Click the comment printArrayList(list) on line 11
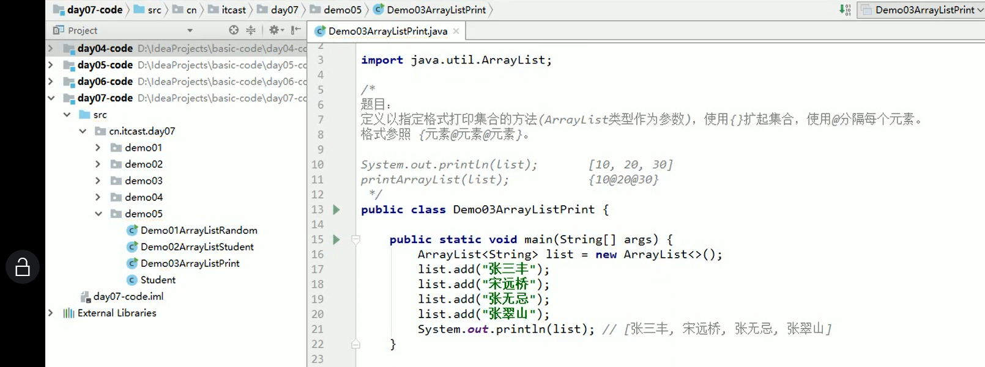 tap(434, 180)
